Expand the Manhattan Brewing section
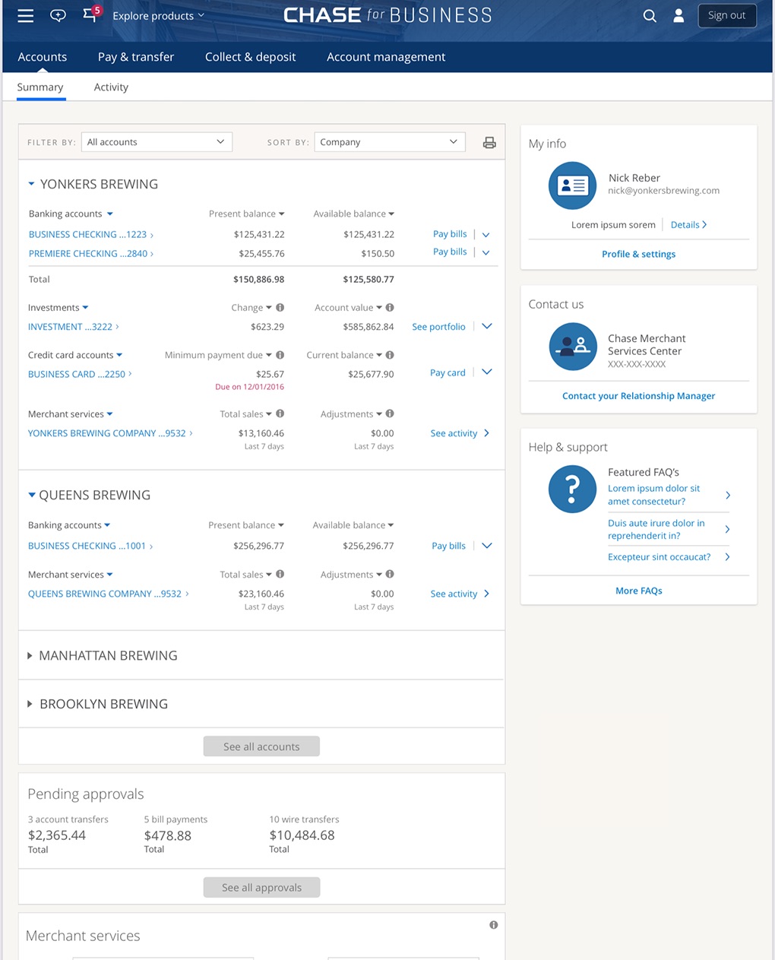This screenshot has width=775, height=960. [30, 655]
